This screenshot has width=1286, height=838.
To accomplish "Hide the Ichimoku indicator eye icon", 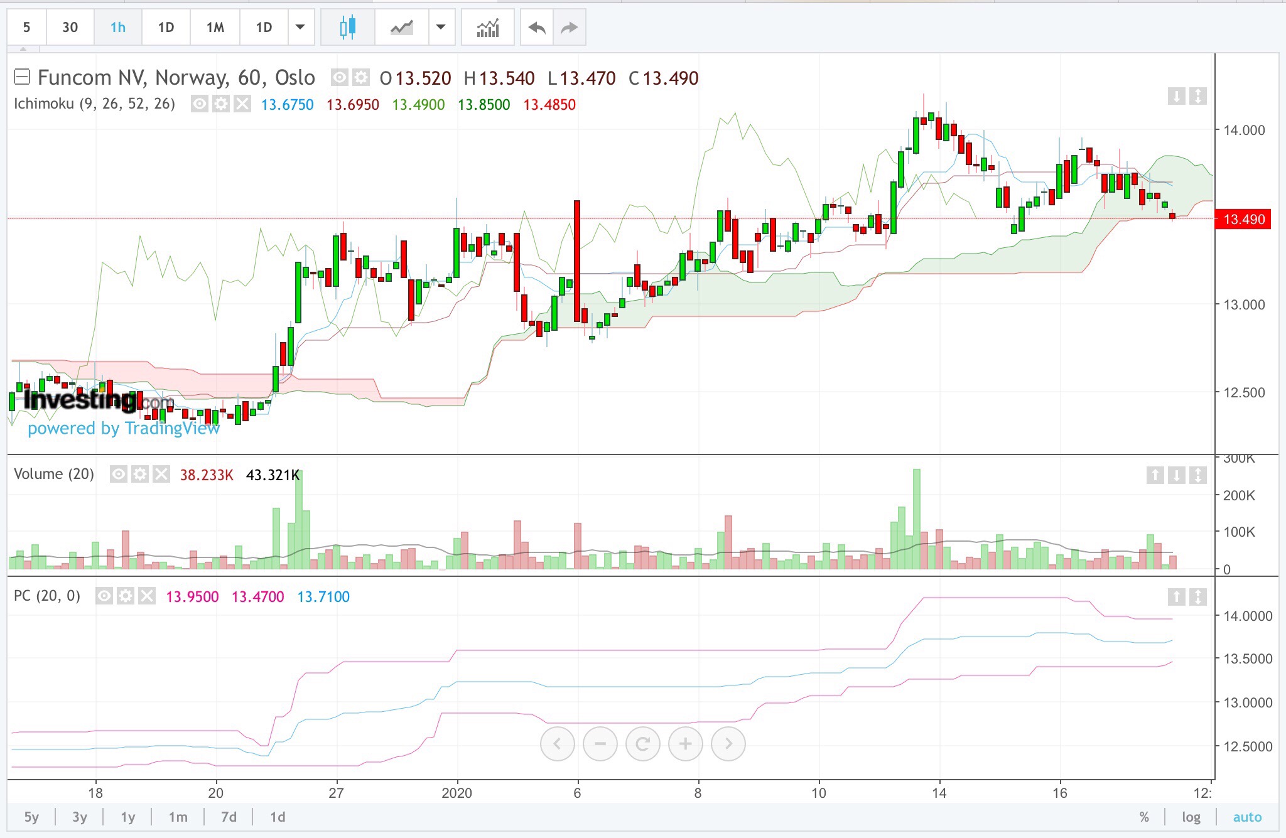I will (200, 104).
